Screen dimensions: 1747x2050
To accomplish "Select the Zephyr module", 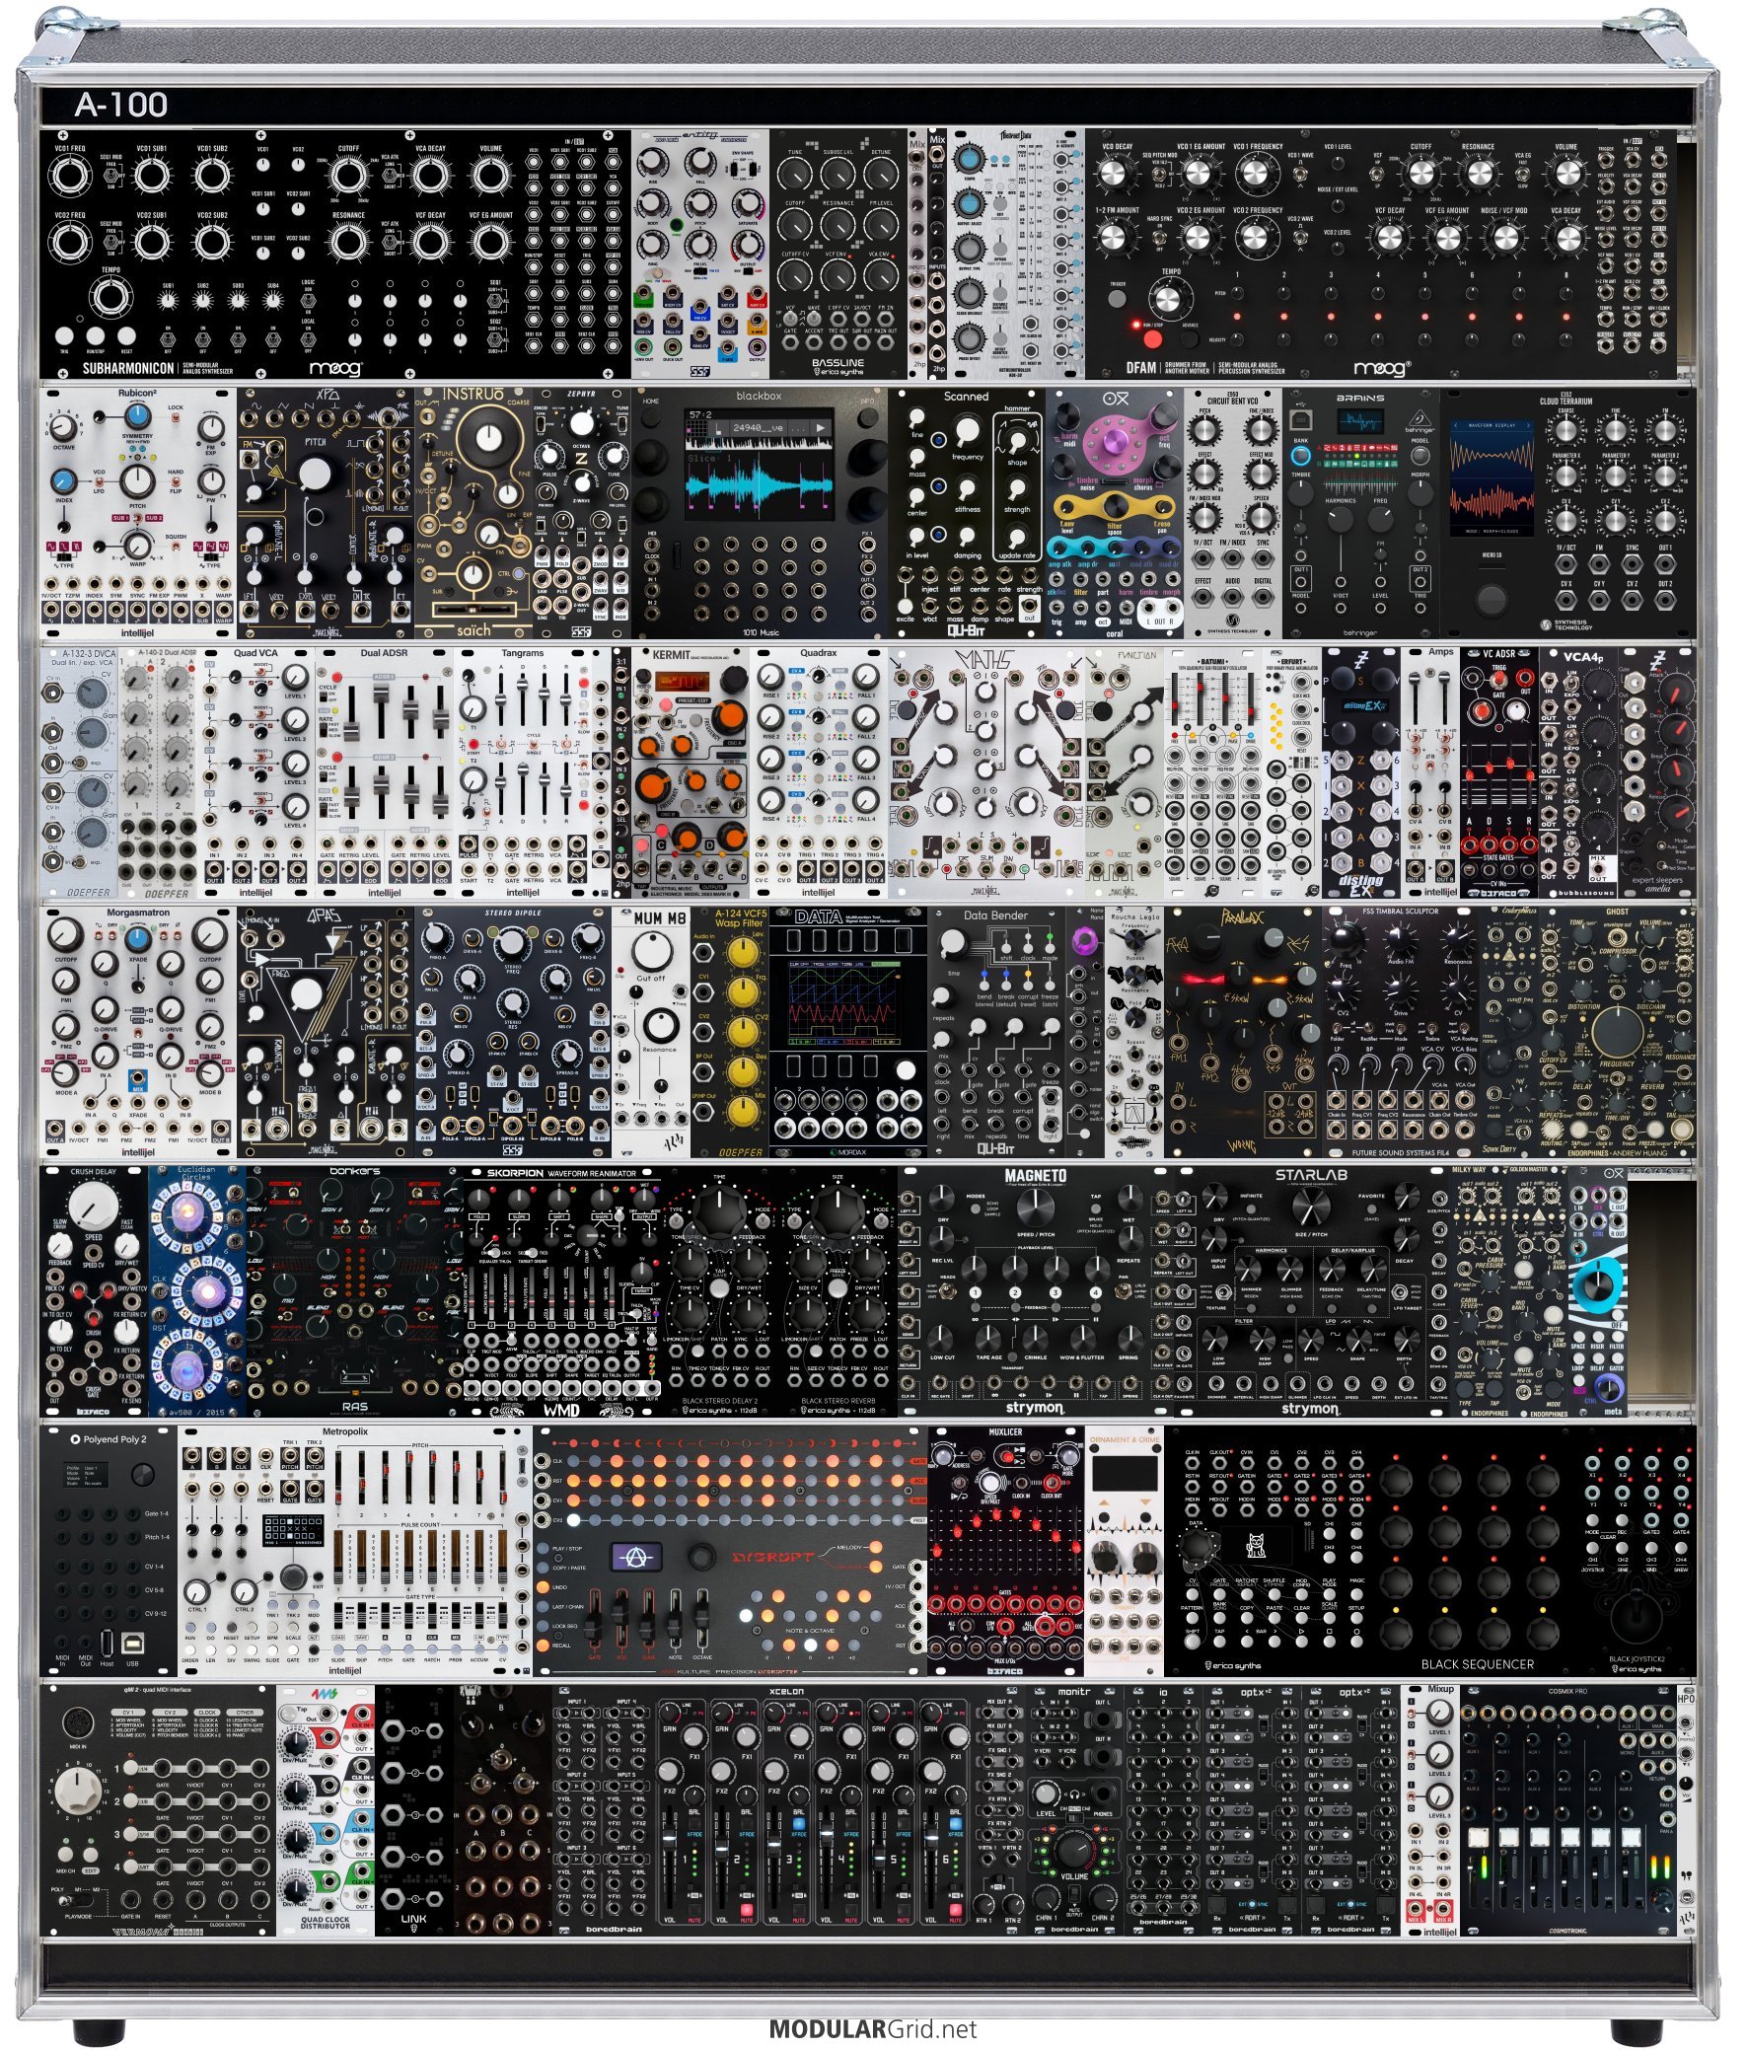I will tap(581, 513).
